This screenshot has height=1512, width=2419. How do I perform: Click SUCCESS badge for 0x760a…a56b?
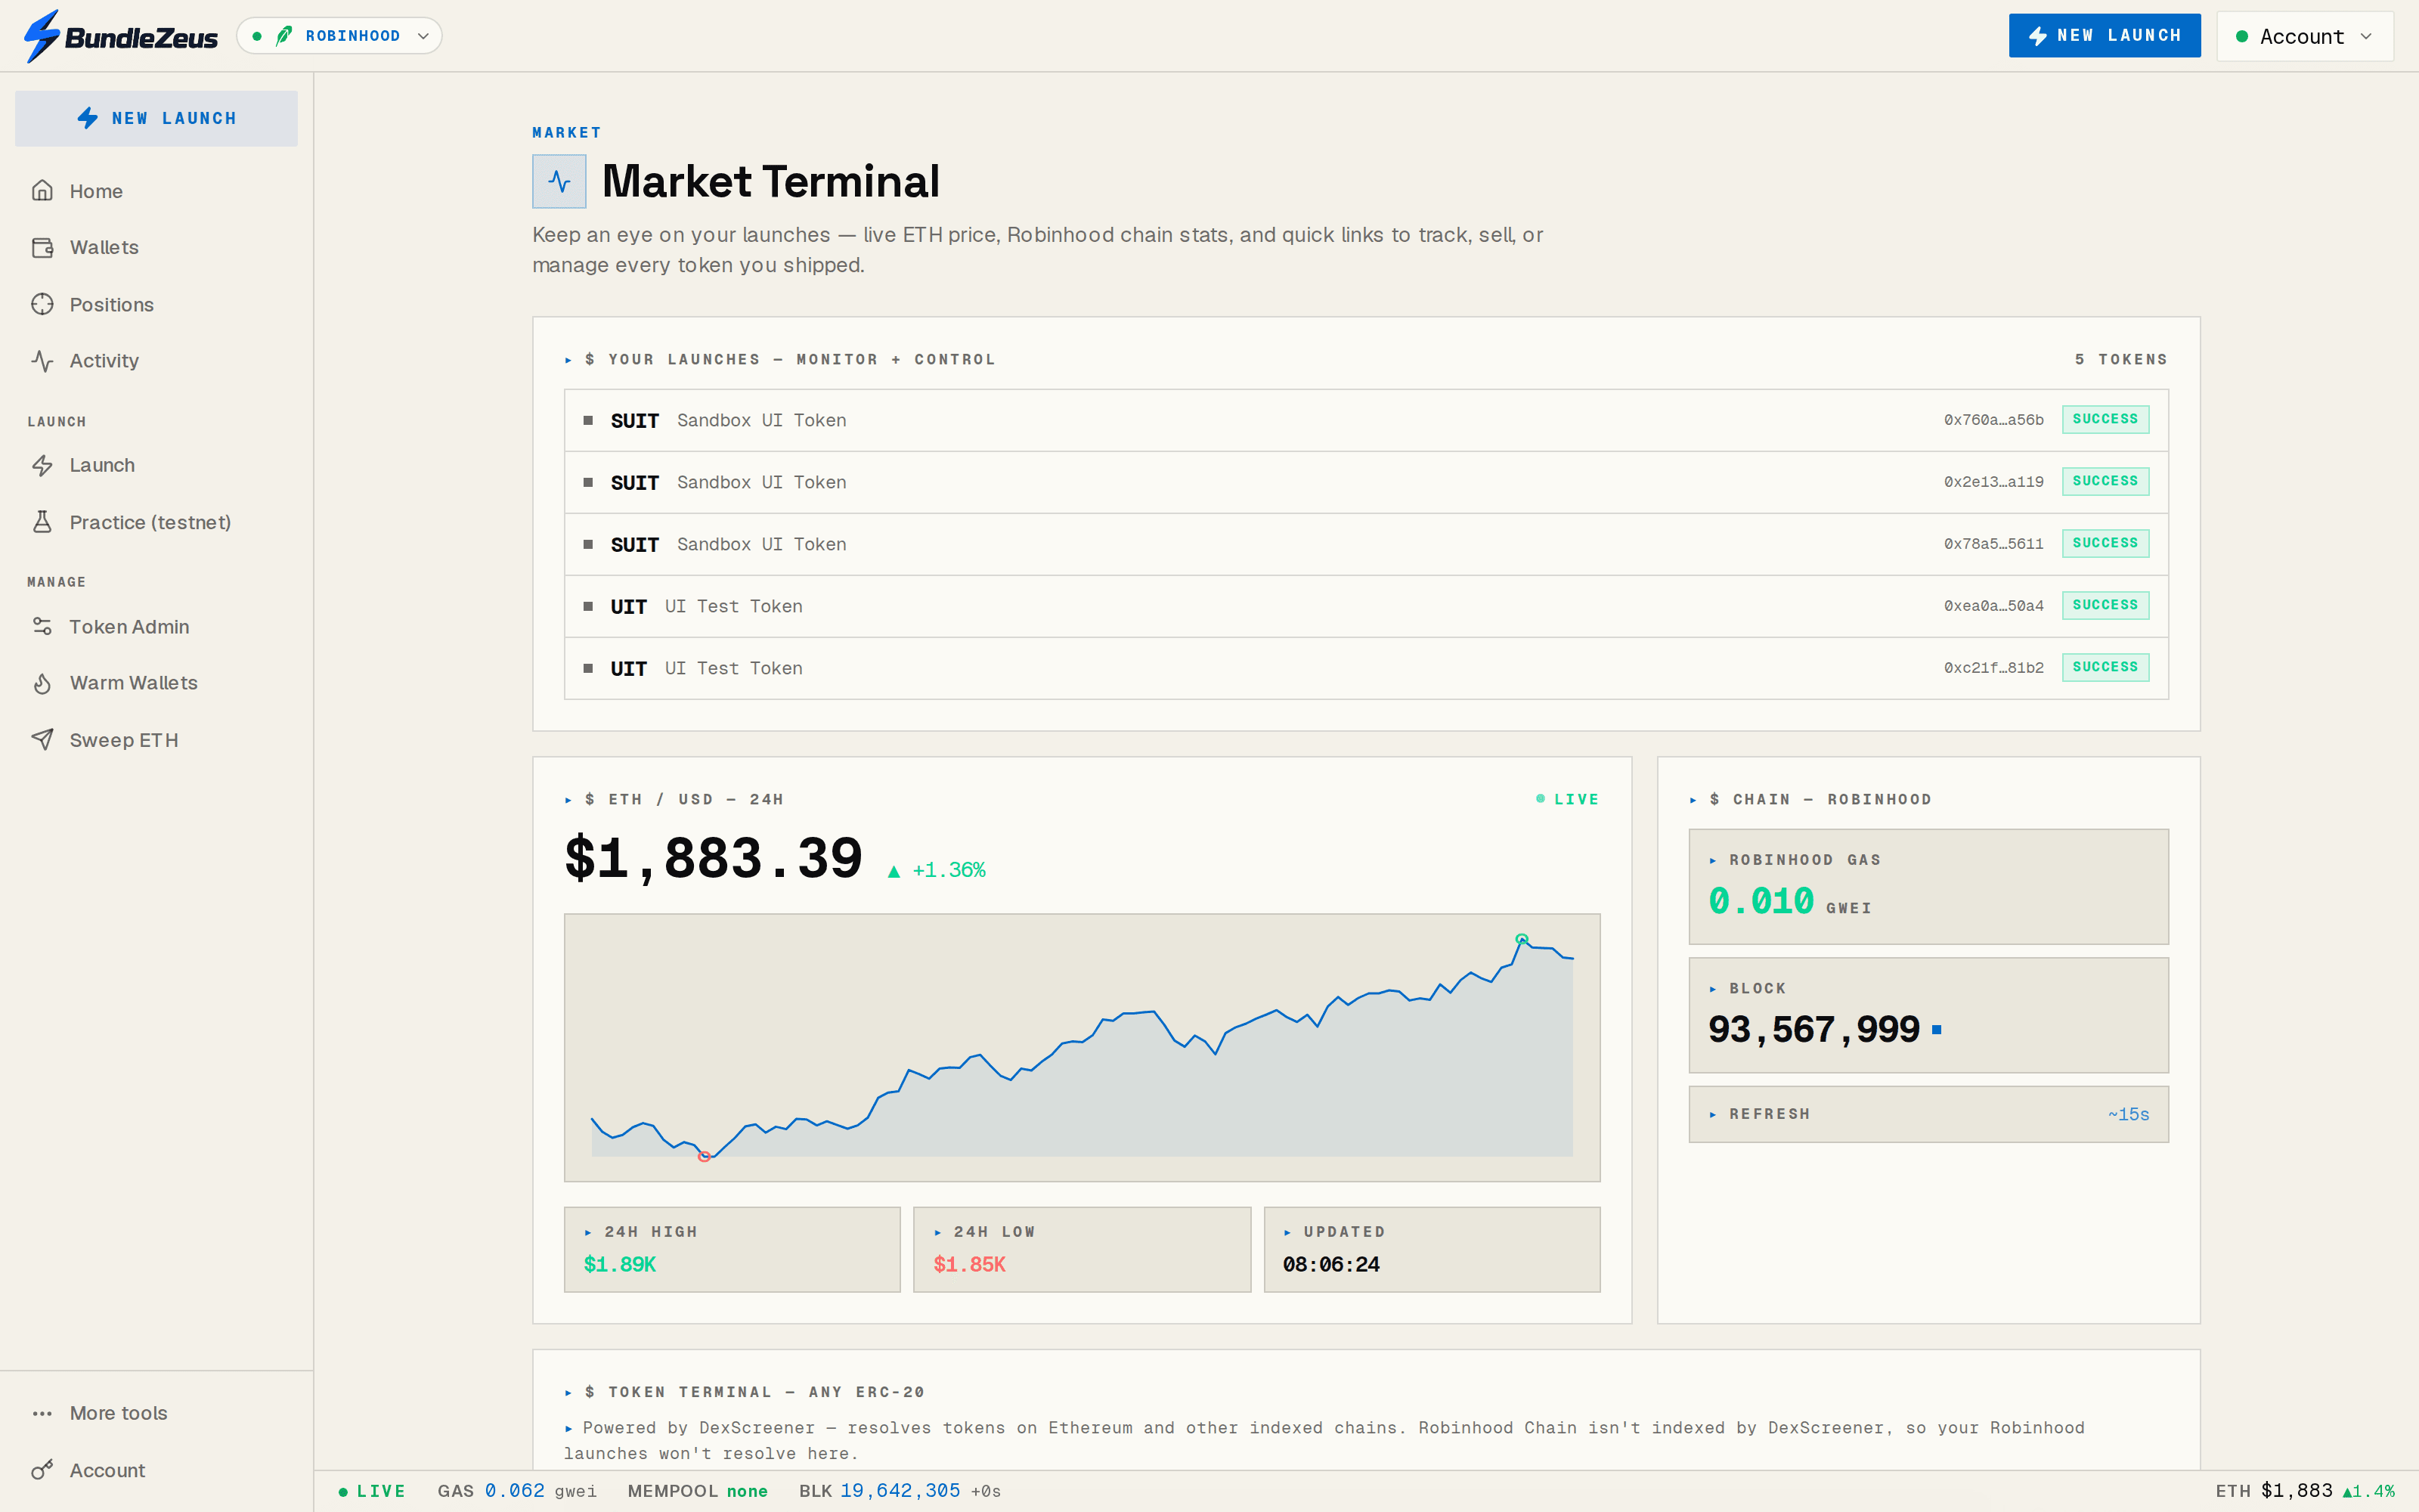coord(2105,419)
